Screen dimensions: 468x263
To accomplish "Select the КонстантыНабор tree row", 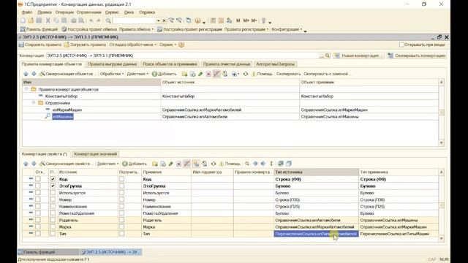I will (x=230, y=96).
